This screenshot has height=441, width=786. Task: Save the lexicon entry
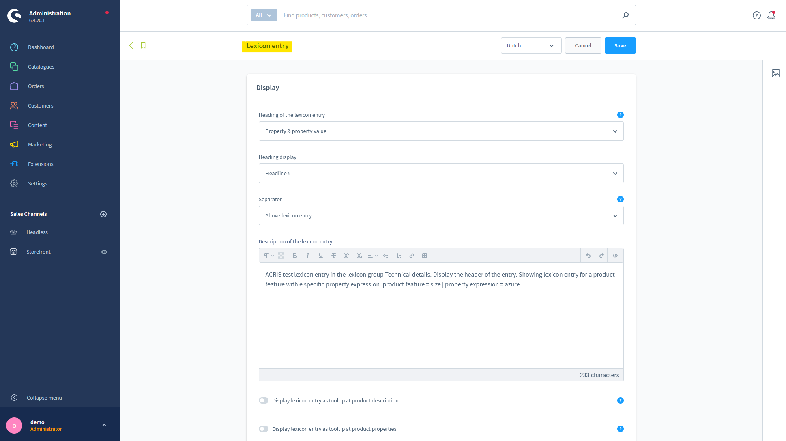coord(620,45)
